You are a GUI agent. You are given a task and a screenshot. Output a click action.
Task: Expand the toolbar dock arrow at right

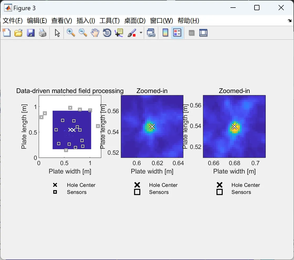(290, 21)
